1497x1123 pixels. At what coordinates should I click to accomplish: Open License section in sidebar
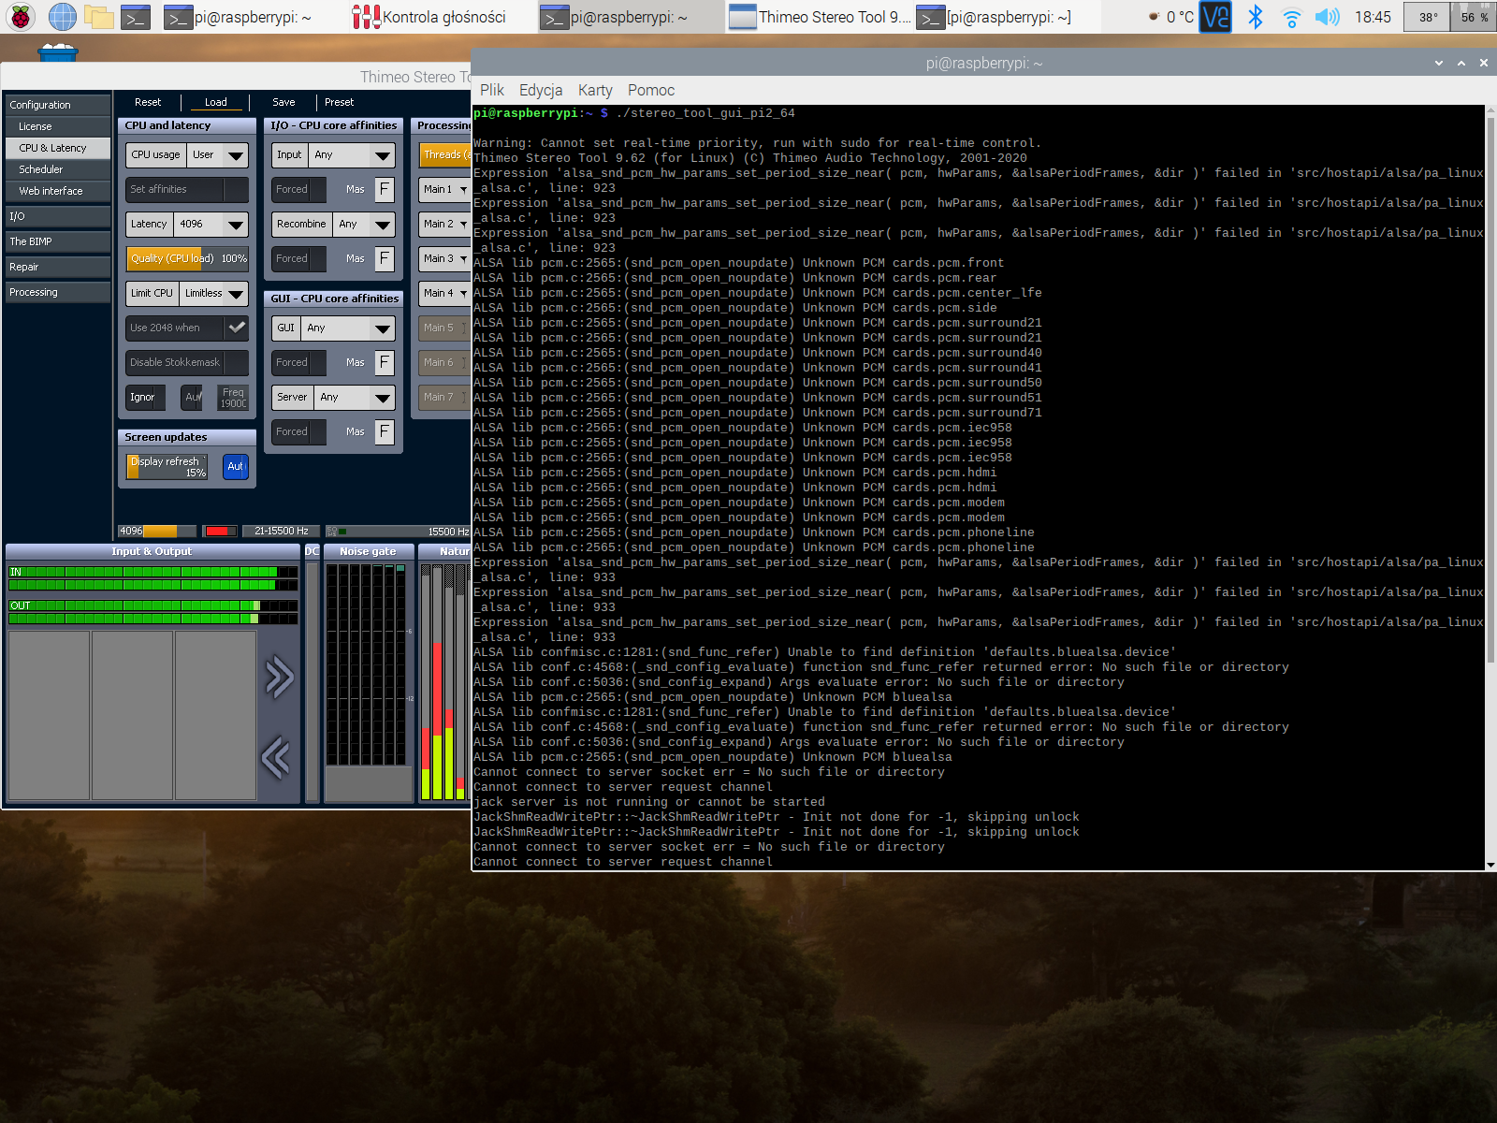58,126
